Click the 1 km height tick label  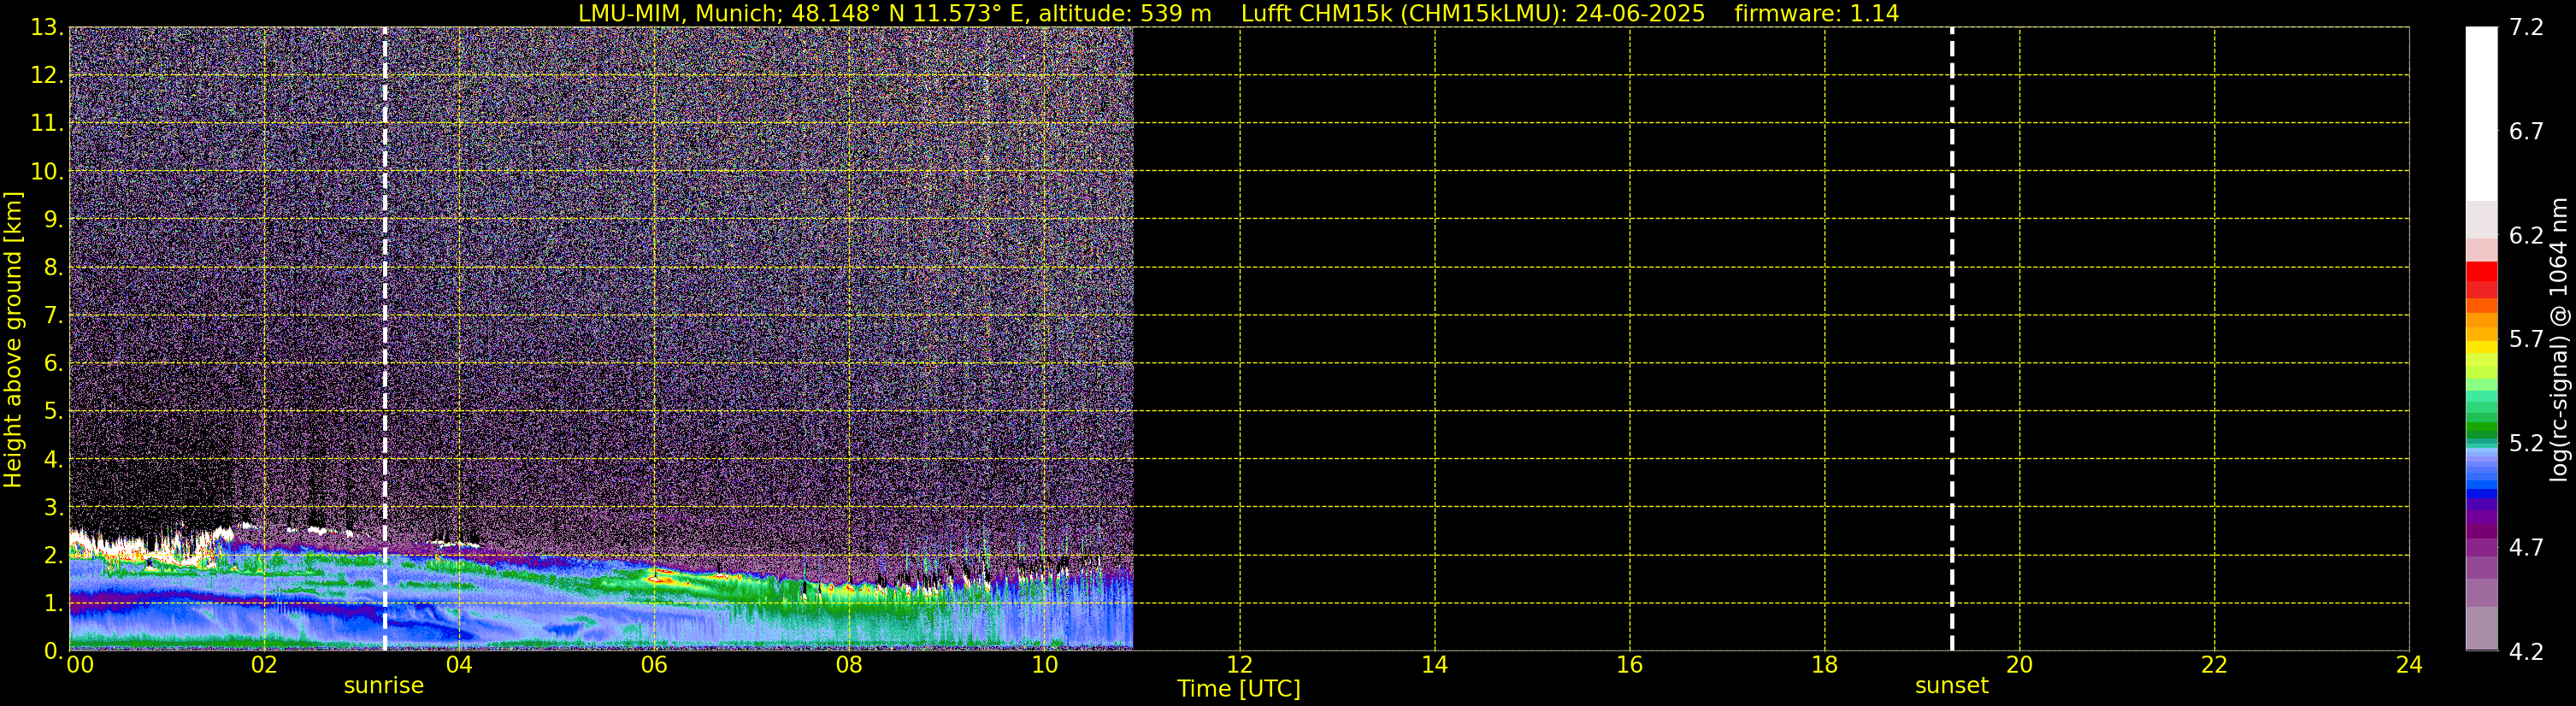coord(53,603)
